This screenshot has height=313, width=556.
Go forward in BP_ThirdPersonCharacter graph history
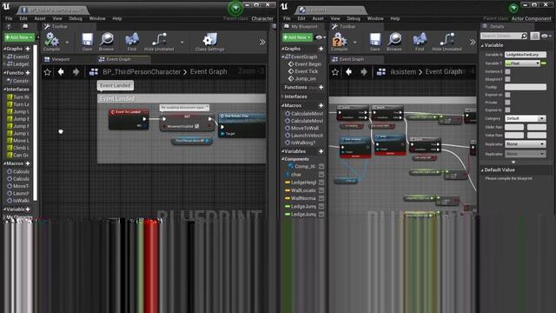pos(76,72)
